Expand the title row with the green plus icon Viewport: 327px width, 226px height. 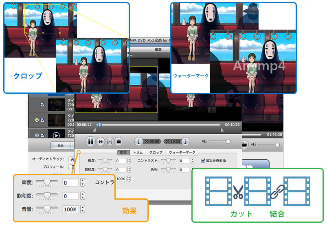pos(37,120)
